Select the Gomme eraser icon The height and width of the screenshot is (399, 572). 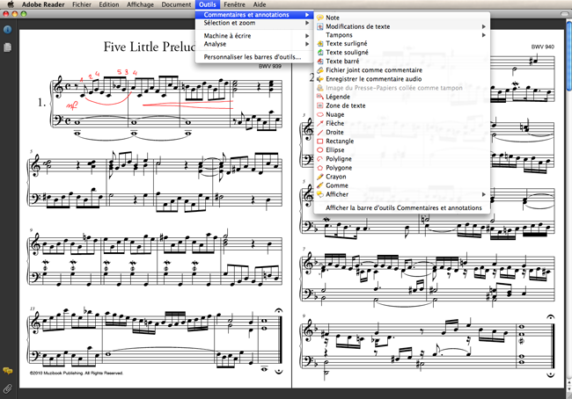[x=320, y=185]
